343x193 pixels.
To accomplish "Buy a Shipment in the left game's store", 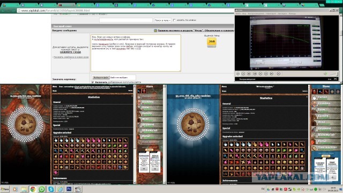I will click(x=150, y=125).
